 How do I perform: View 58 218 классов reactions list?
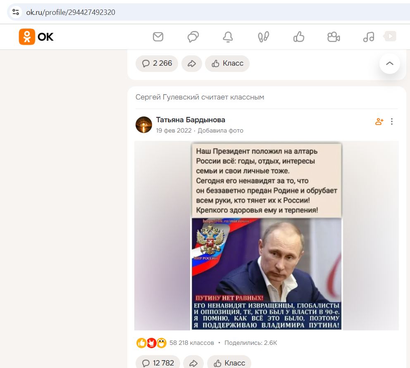(192, 343)
